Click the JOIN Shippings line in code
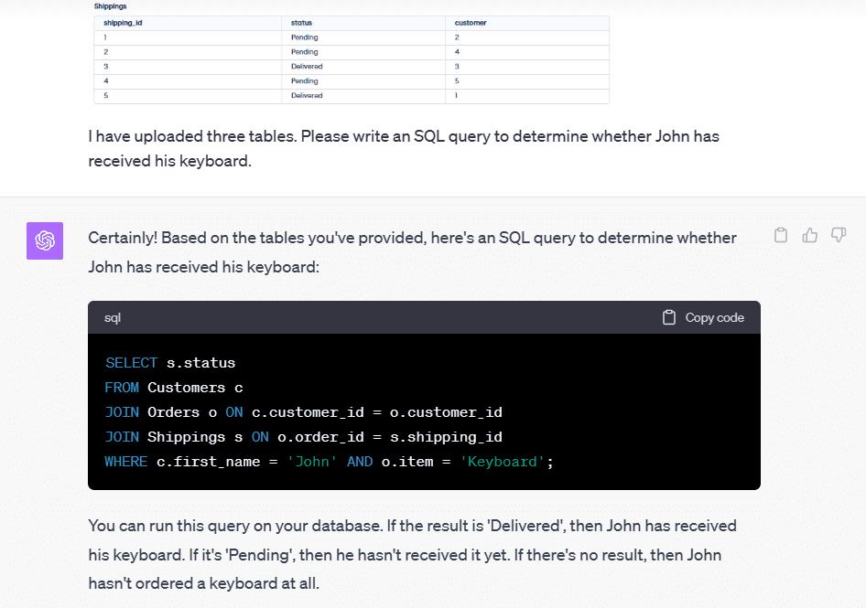866x608 pixels. point(304,437)
